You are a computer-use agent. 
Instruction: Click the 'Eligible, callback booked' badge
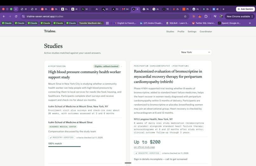pyautogui.click(x=106, y=66)
